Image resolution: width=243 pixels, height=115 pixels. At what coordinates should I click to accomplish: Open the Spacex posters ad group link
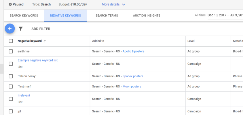coord(133,76)
